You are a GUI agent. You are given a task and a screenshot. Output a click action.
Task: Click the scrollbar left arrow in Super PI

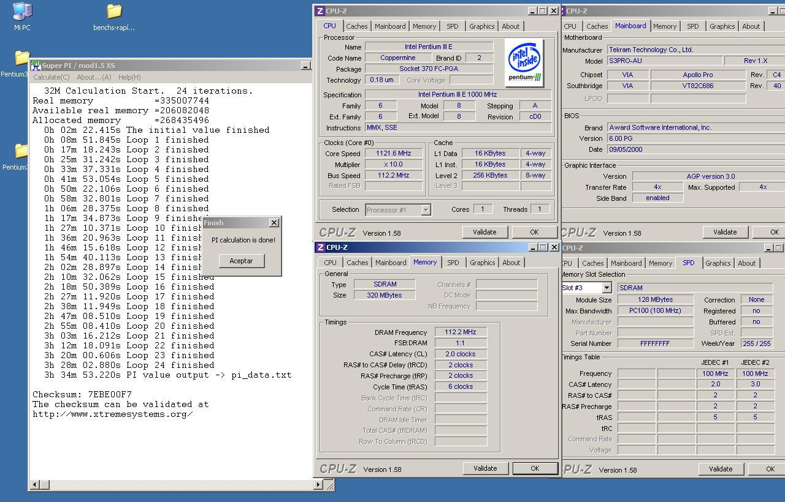[x=35, y=485]
